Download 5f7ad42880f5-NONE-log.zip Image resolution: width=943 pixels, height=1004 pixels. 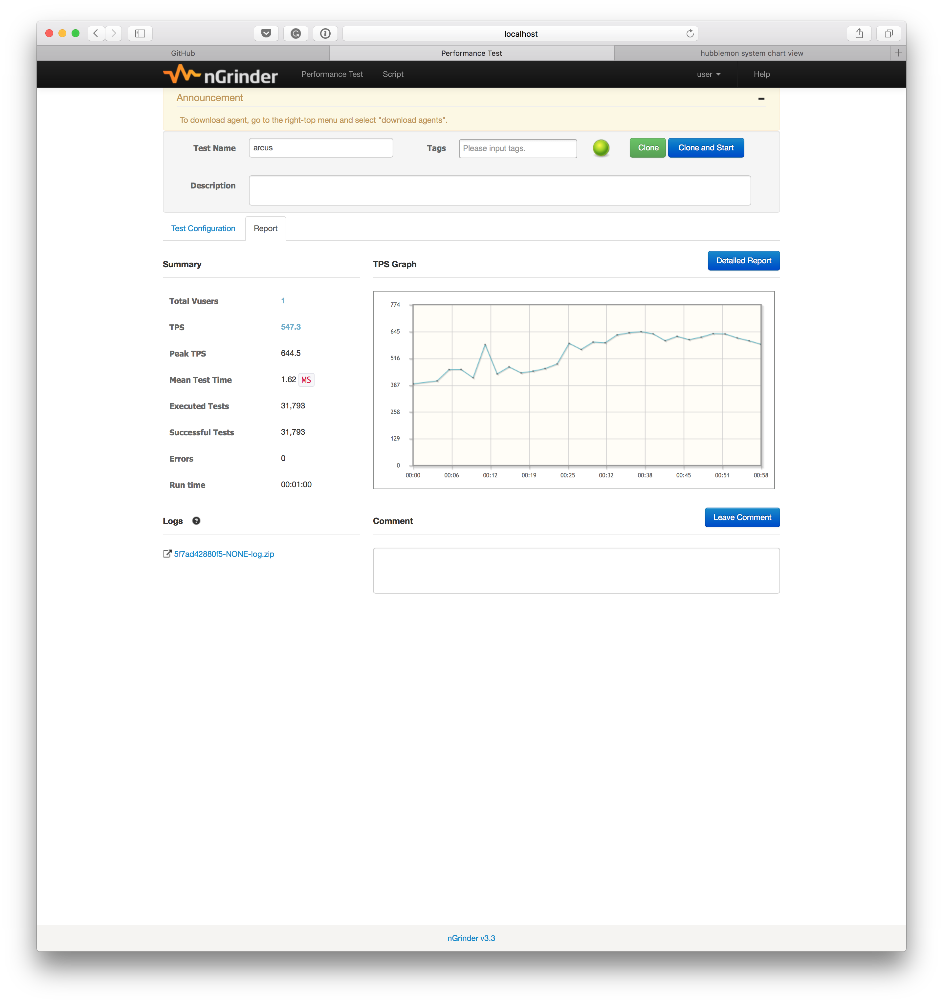coord(224,554)
